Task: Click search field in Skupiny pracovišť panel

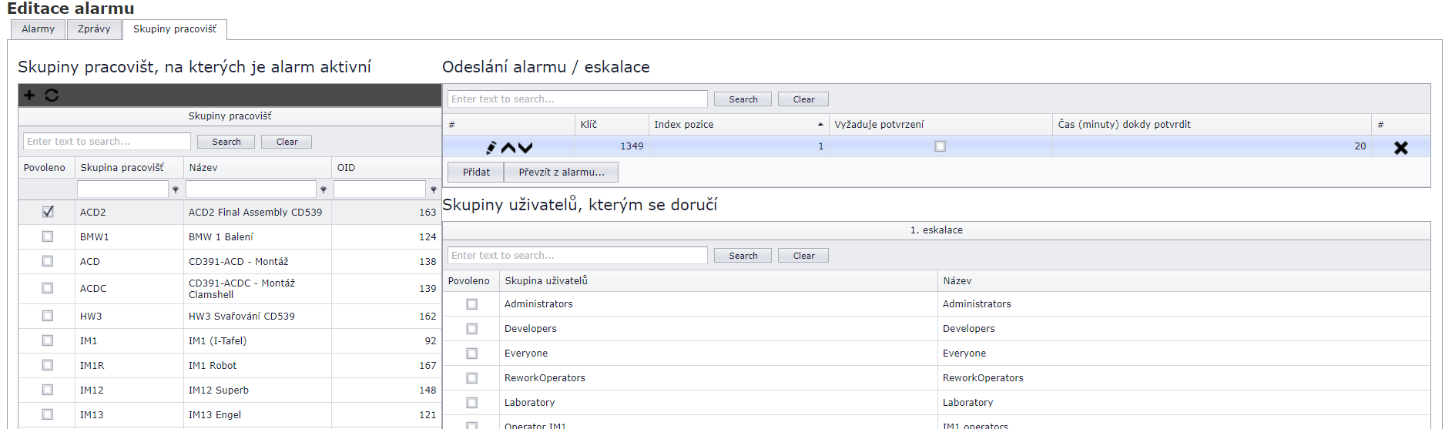Action: [107, 142]
